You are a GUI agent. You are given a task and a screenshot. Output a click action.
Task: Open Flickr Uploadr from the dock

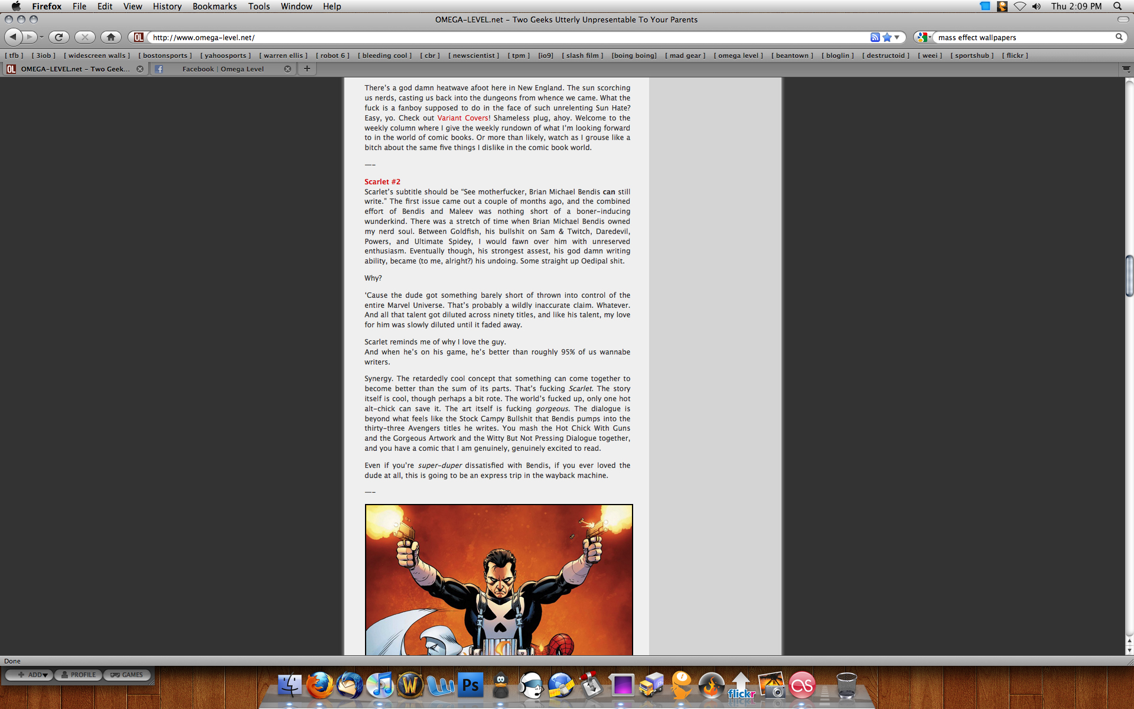[742, 685]
